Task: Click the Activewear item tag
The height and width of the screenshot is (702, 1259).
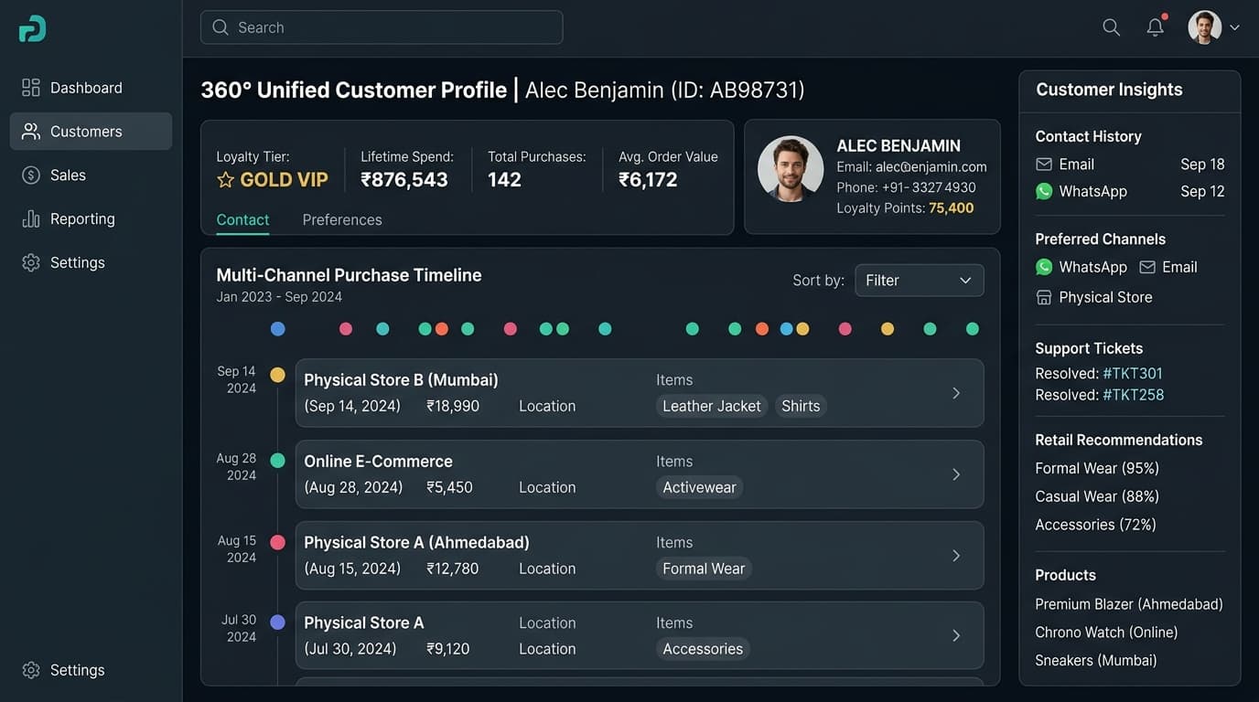Action: [699, 487]
